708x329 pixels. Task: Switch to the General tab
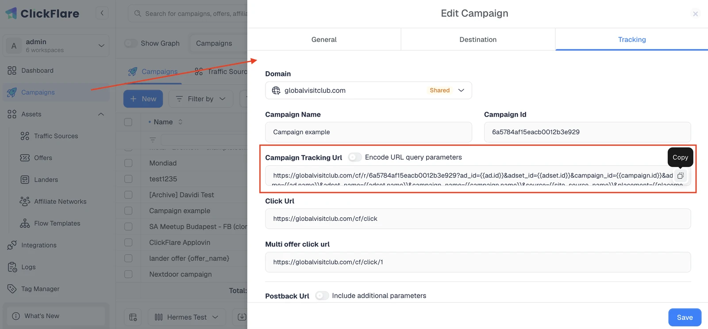(324, 39)
